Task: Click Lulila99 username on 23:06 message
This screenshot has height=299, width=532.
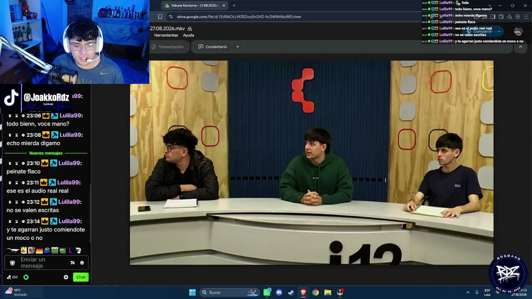Action: coord(70,115)
